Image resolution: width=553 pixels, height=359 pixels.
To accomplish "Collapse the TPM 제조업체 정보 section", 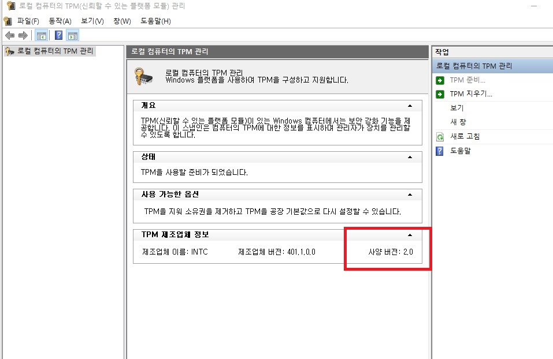I will [x=410, y=235].
